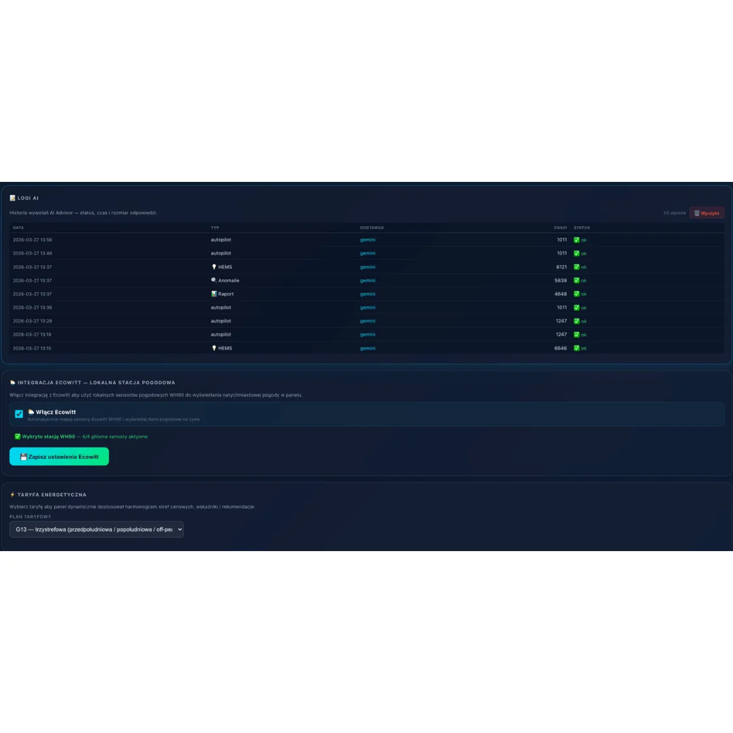Click the cloud icon beside Włącz Ecowitt label
733x733 pixels.
click(31, 412)
